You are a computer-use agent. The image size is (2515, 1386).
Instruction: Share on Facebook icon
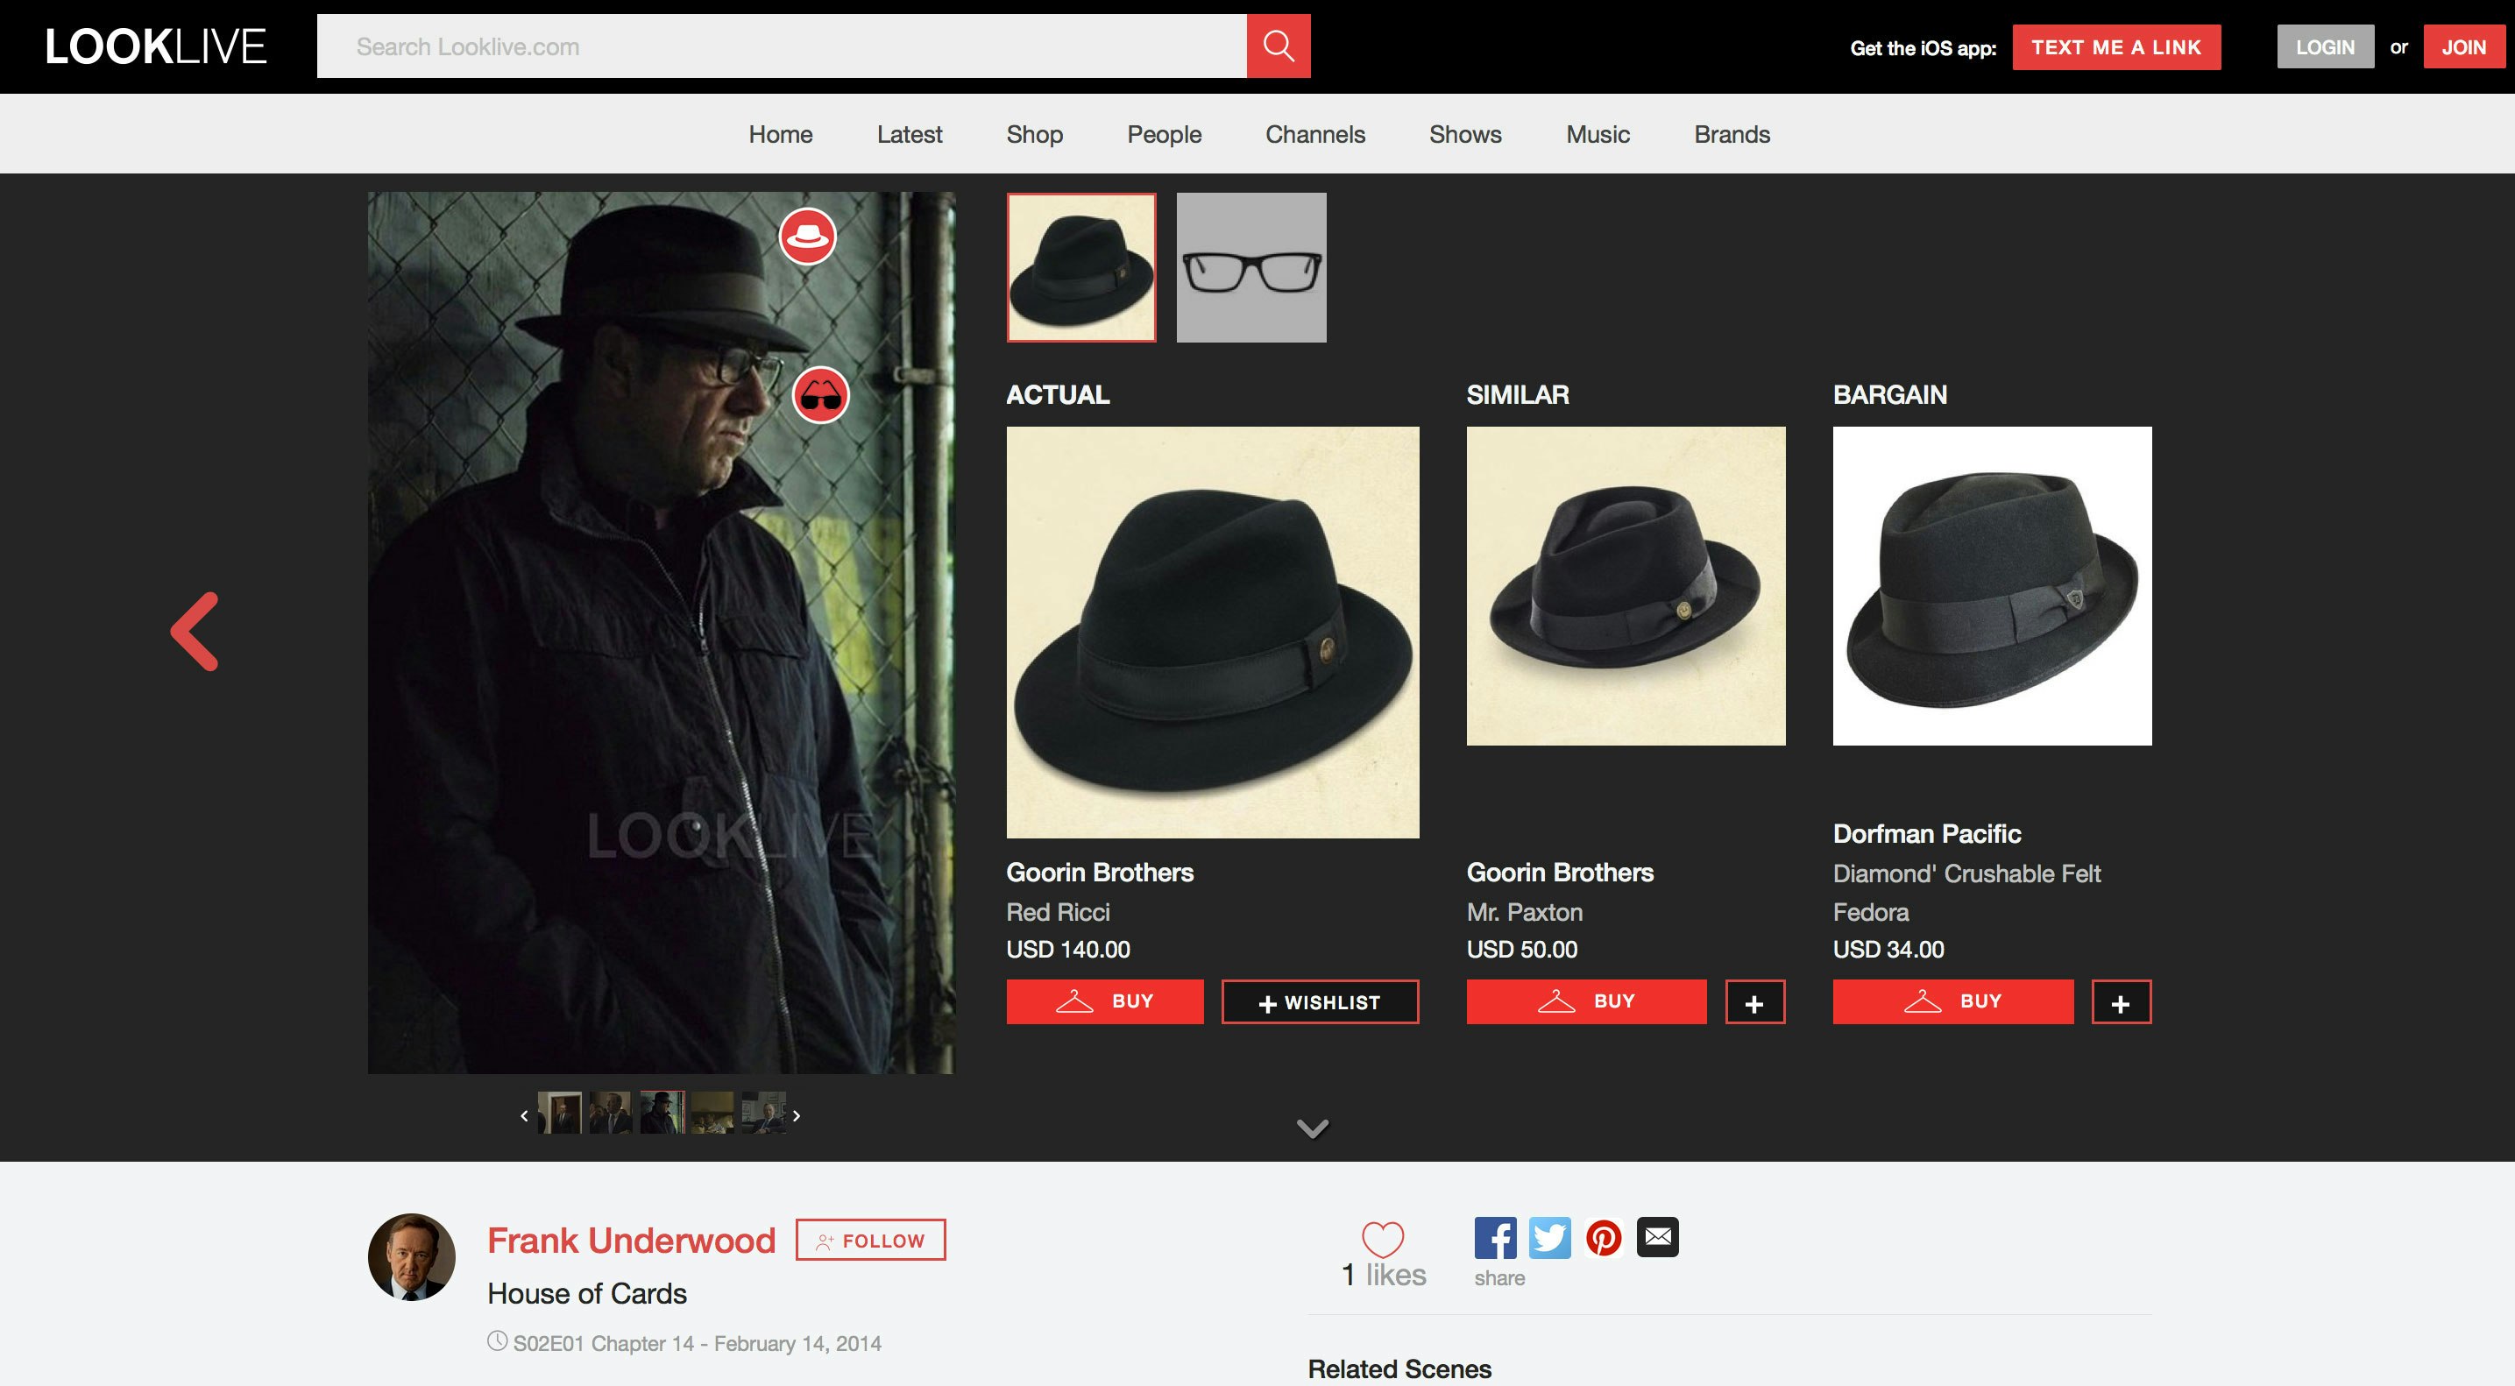click(1495, 1237)
